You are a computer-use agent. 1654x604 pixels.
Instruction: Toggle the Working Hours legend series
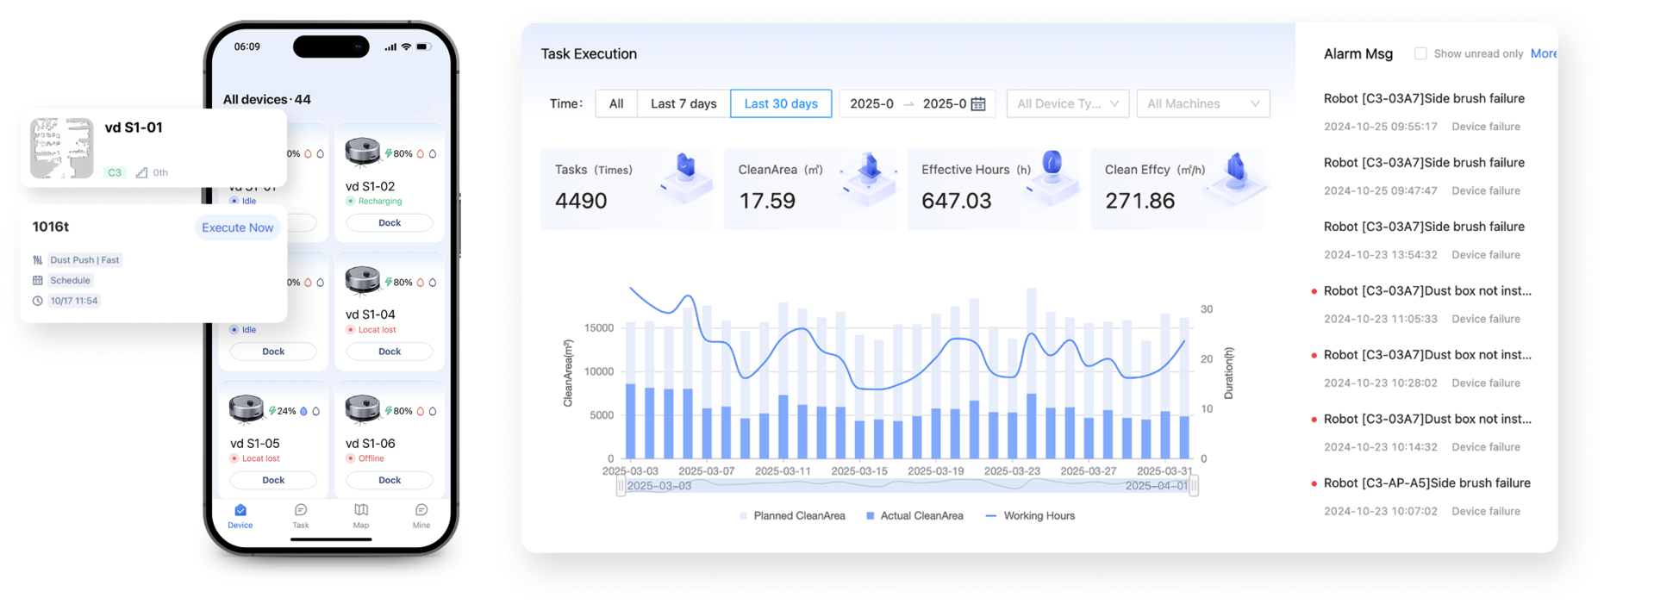point(1030,516)
